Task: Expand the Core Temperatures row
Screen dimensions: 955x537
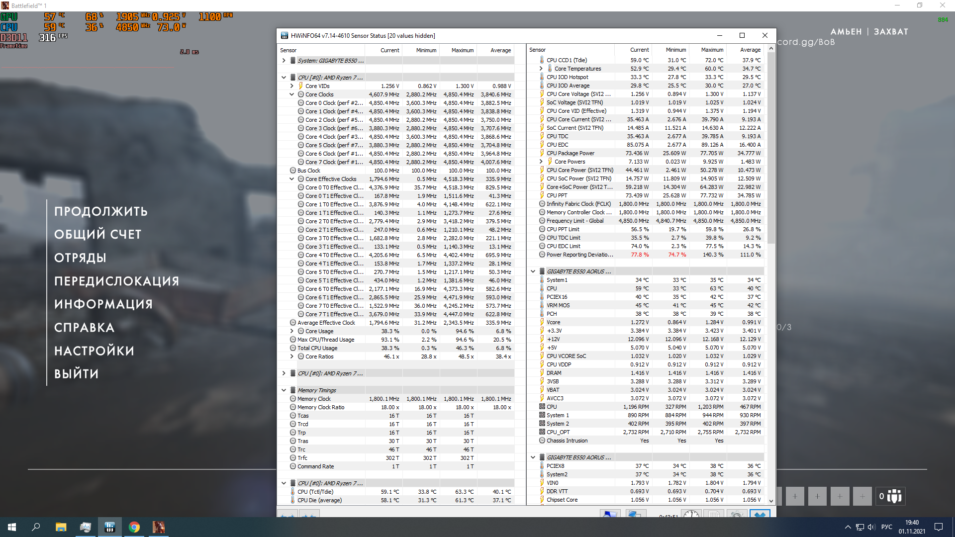Action: [x=541, y=69]
